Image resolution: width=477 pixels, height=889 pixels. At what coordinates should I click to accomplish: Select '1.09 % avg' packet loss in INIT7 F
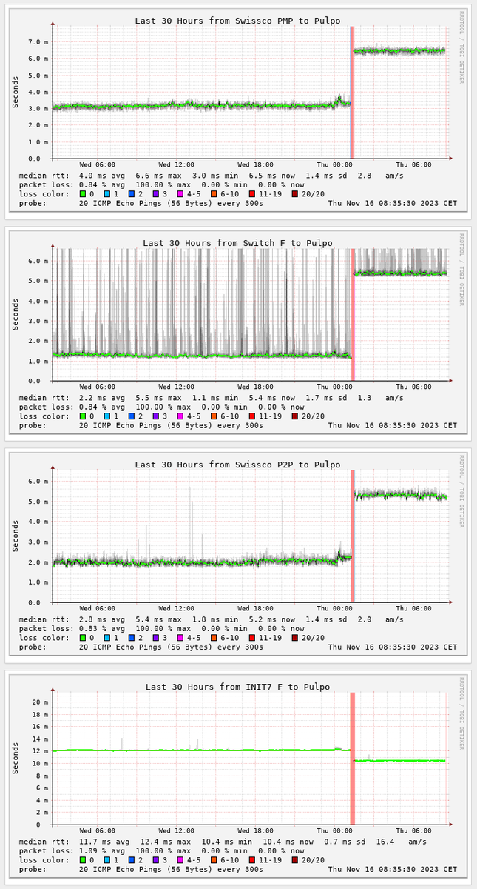tap(102, 851)
